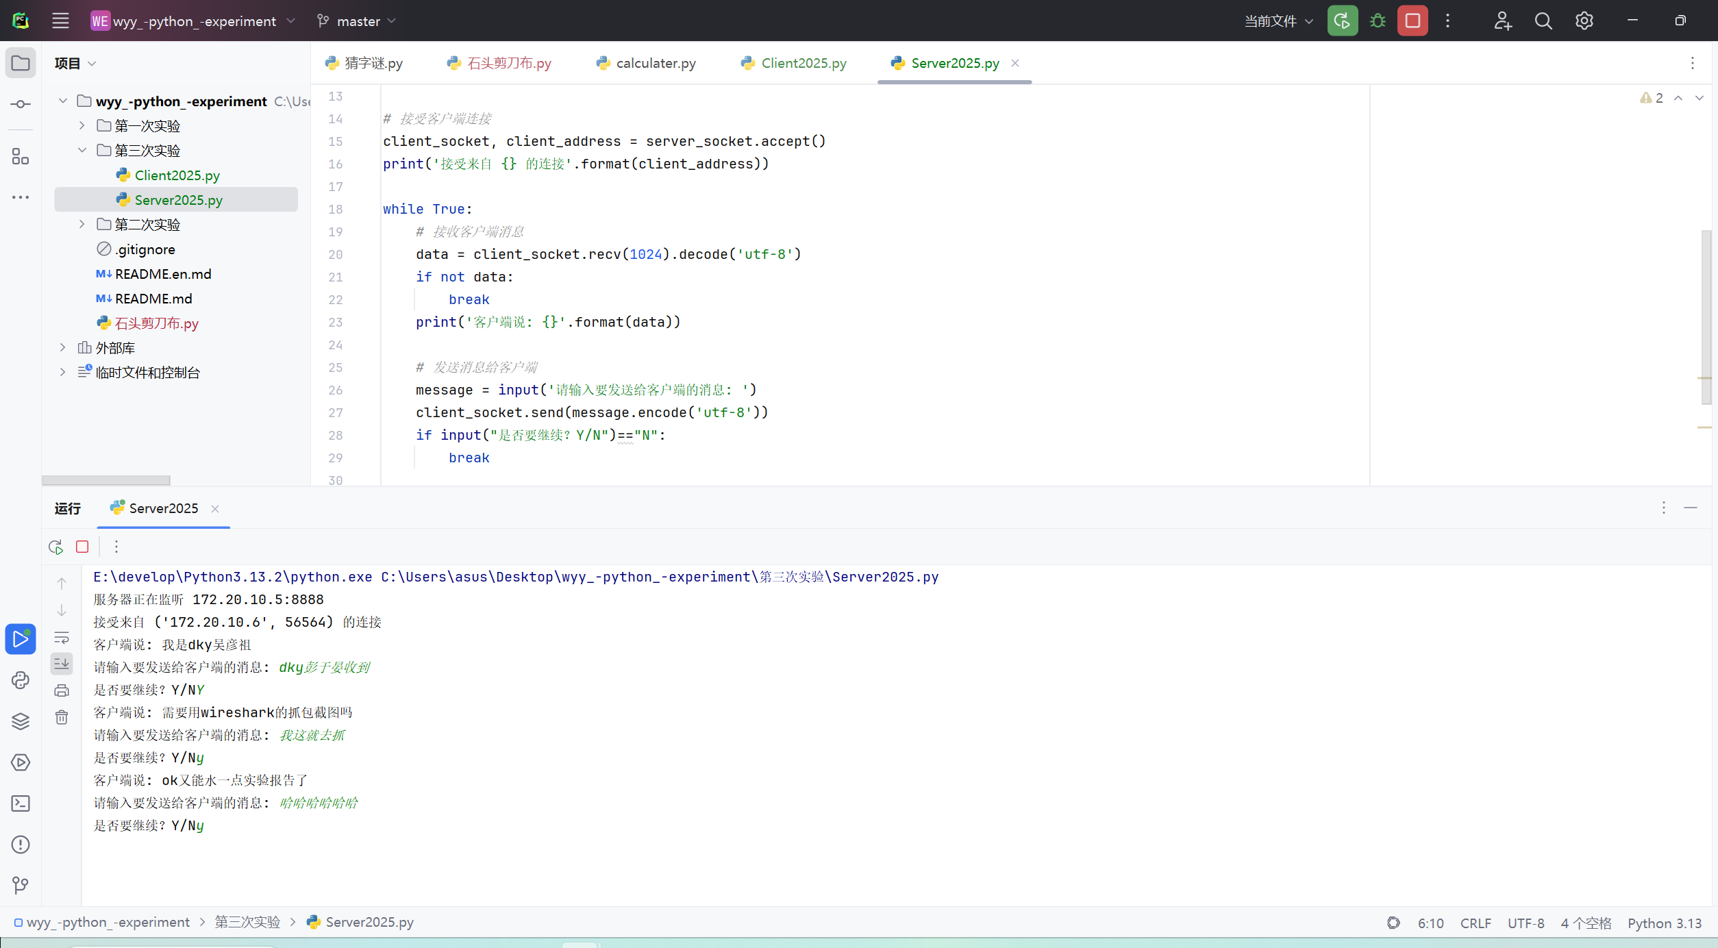Clear console output with trash icon
The width and height of the screenshot is (1718, 948).
coord(62,717)
